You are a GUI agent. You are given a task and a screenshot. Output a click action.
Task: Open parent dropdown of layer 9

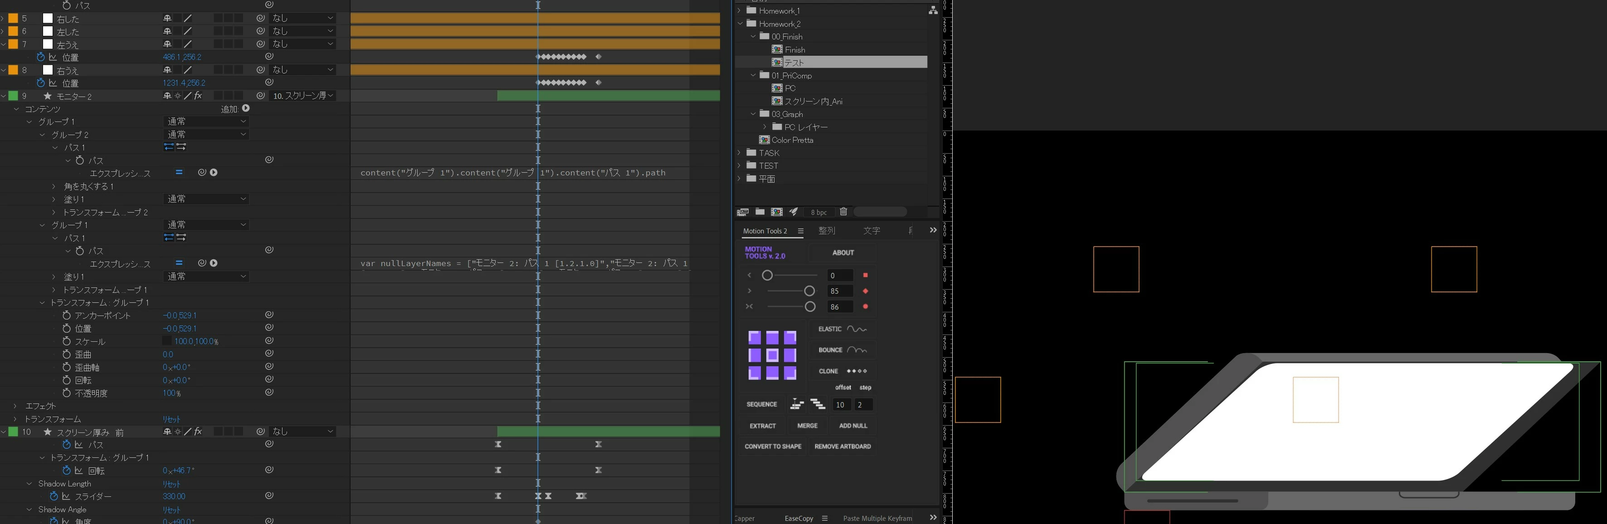pyautogui.click(x=303, y=96)
